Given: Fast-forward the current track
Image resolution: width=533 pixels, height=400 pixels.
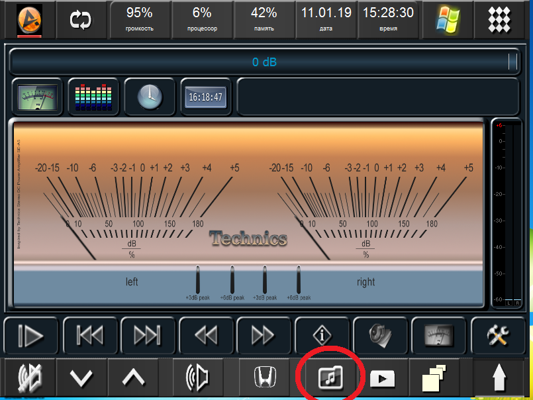Looking at the screenshot, I should point(264,336).
